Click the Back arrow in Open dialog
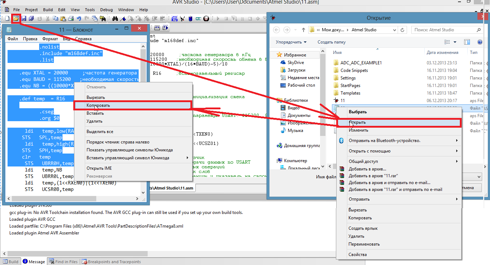 pos(277,30)
